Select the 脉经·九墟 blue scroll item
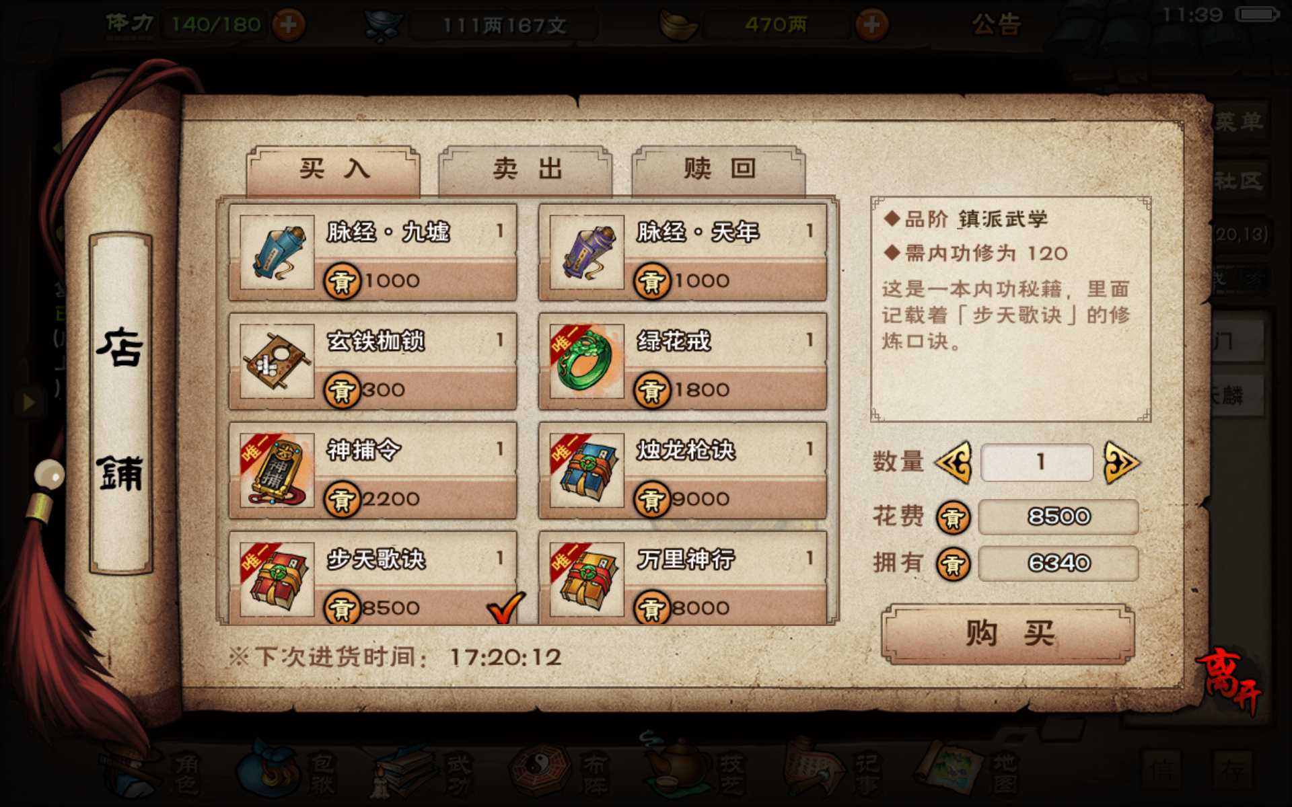The height and width of the screenshot is (807, 1292). (373, 252)
